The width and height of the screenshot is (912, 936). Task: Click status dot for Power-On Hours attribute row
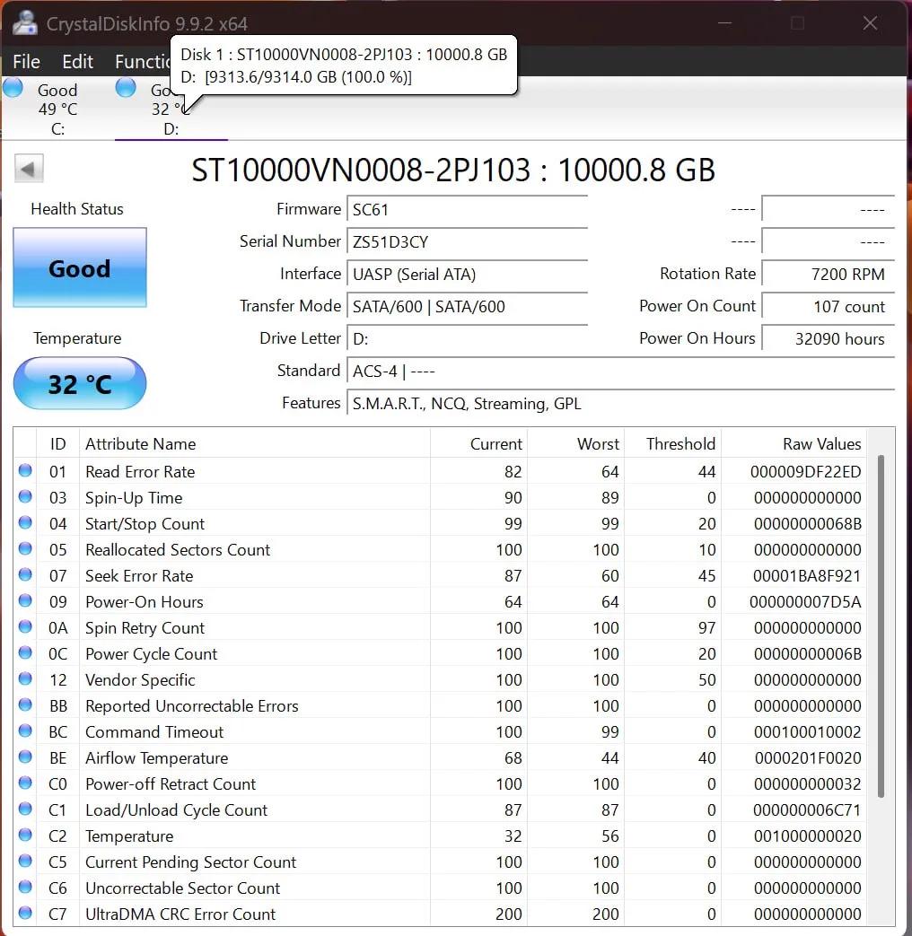pos(25,600)
